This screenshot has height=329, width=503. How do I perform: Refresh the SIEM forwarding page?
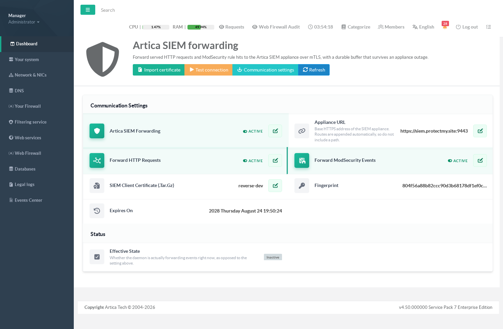tap(314, 70)
